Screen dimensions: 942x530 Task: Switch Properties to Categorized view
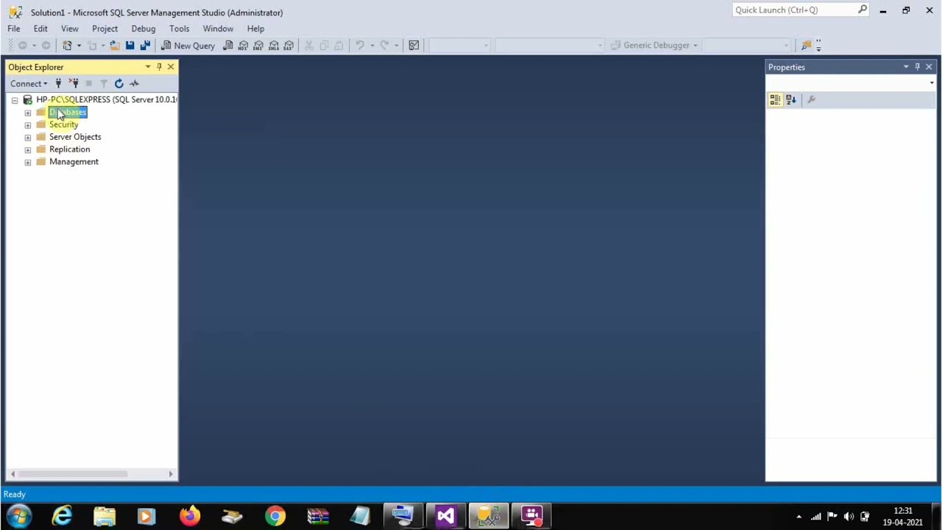coord(775,99)
